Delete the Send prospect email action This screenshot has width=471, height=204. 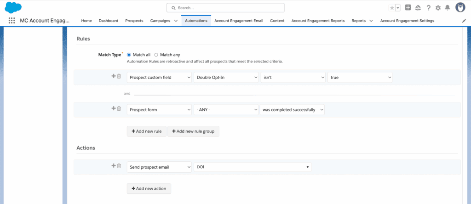119,165
